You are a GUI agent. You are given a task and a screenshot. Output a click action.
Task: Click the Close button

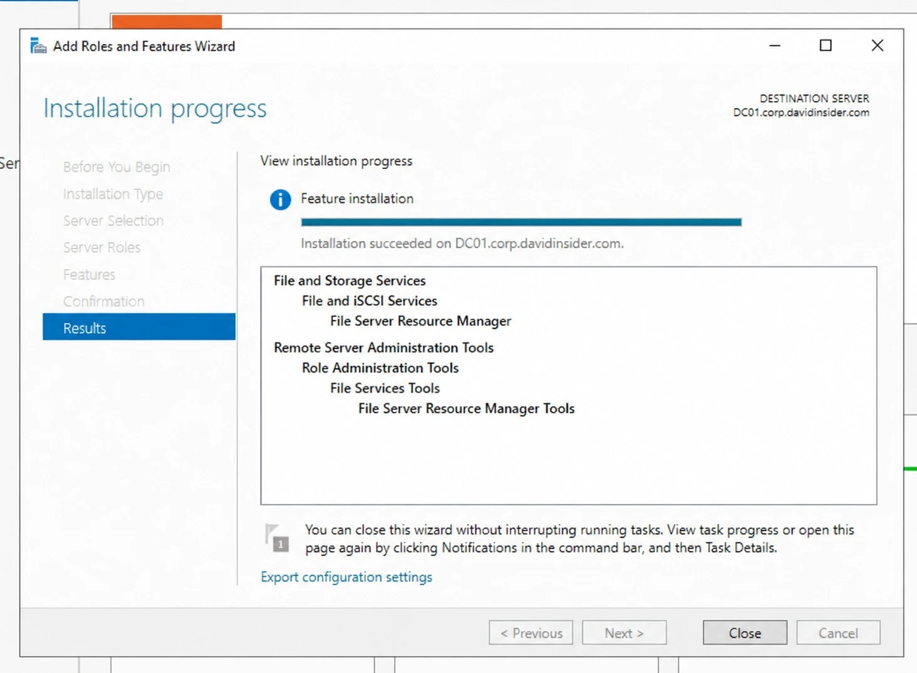point(745,633)
